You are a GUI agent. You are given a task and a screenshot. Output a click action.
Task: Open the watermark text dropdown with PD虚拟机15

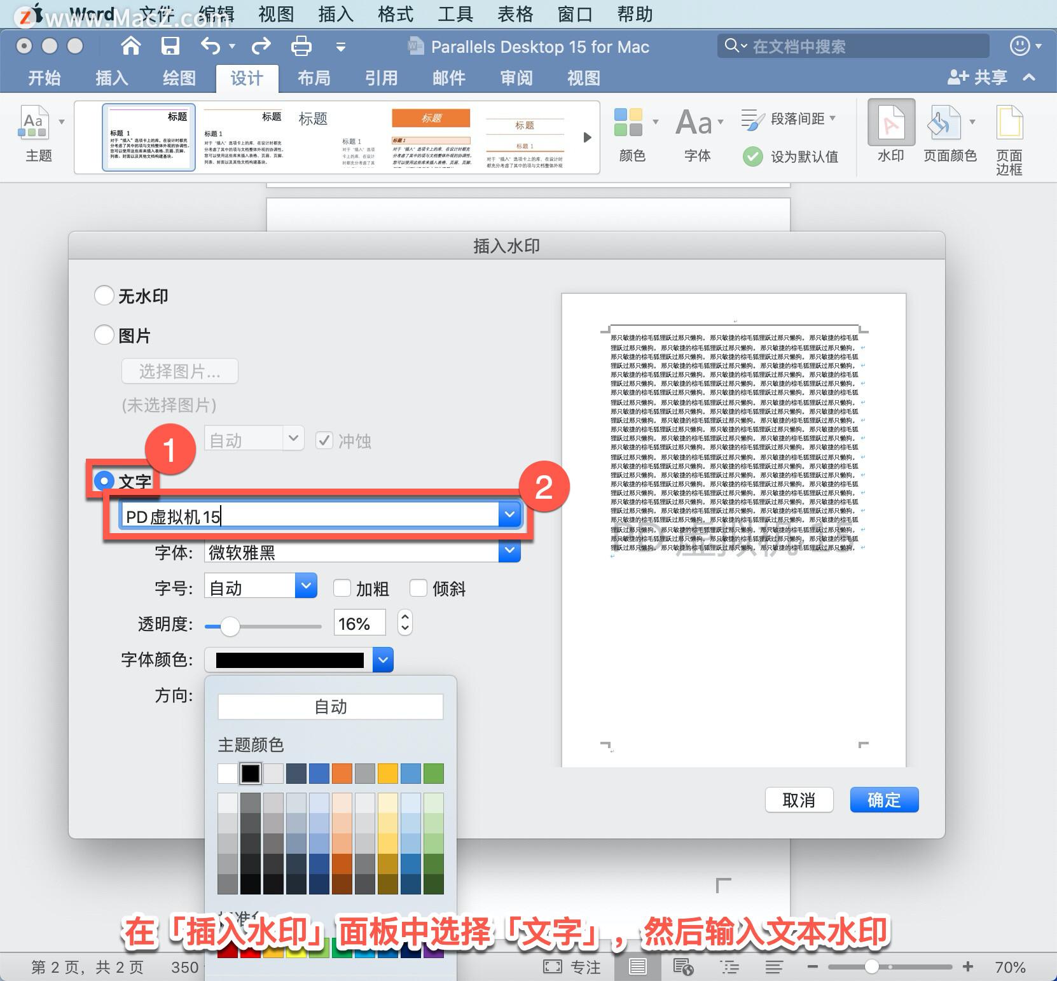pos(509,514)
